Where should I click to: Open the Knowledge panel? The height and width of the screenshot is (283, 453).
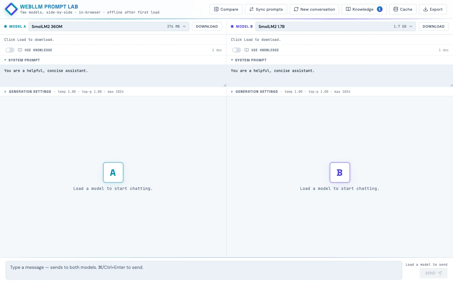(x=364, y=9)
